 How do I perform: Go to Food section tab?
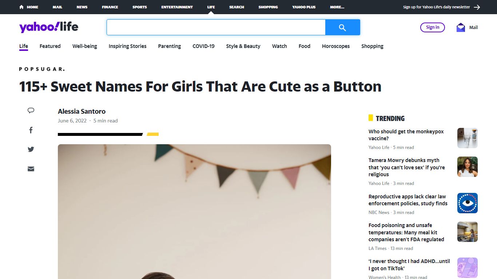pyautogui.click(x=305, y=46)
